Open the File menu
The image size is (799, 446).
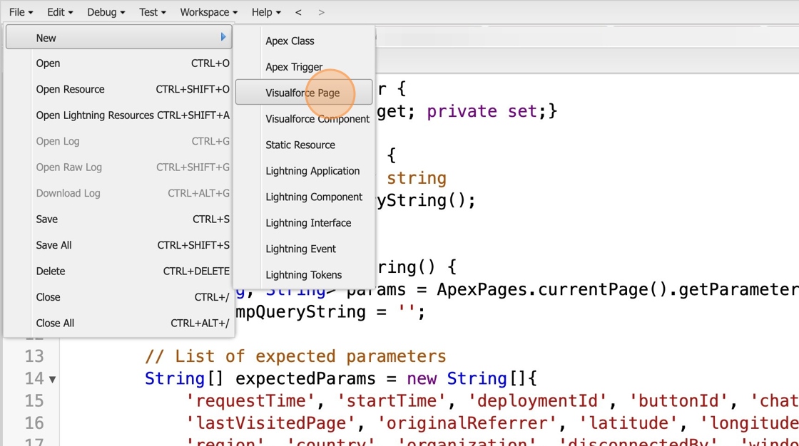click(21, 12)
